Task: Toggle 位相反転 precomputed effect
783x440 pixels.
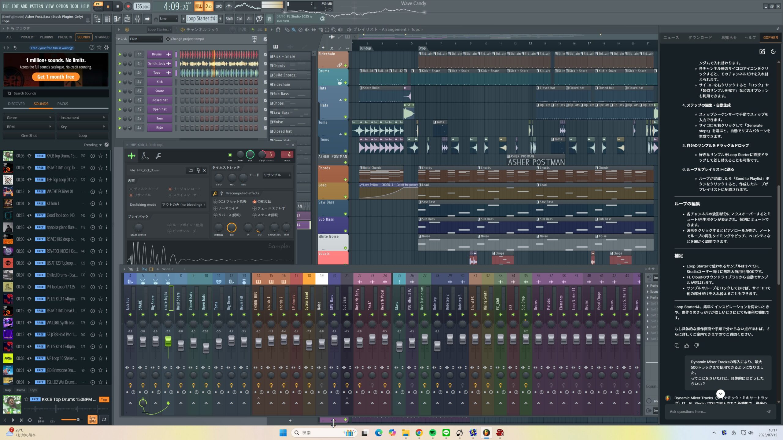Action: point(254,202)
